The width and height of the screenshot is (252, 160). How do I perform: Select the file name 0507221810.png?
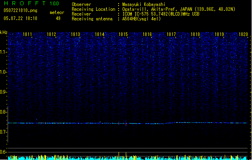point(20,10)
